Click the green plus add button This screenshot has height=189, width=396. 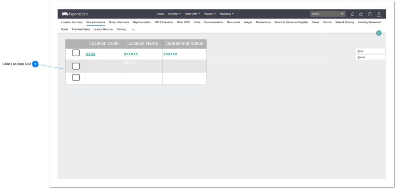click(x=379, y=33)
